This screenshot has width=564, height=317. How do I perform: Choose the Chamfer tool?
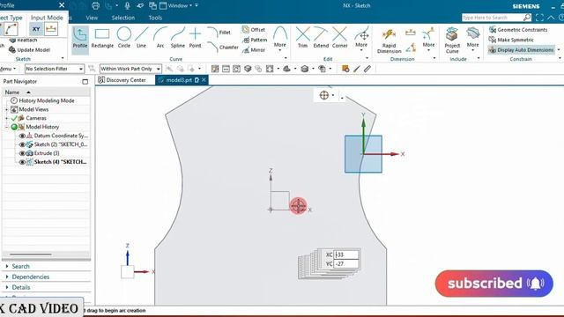pos(223,47)
